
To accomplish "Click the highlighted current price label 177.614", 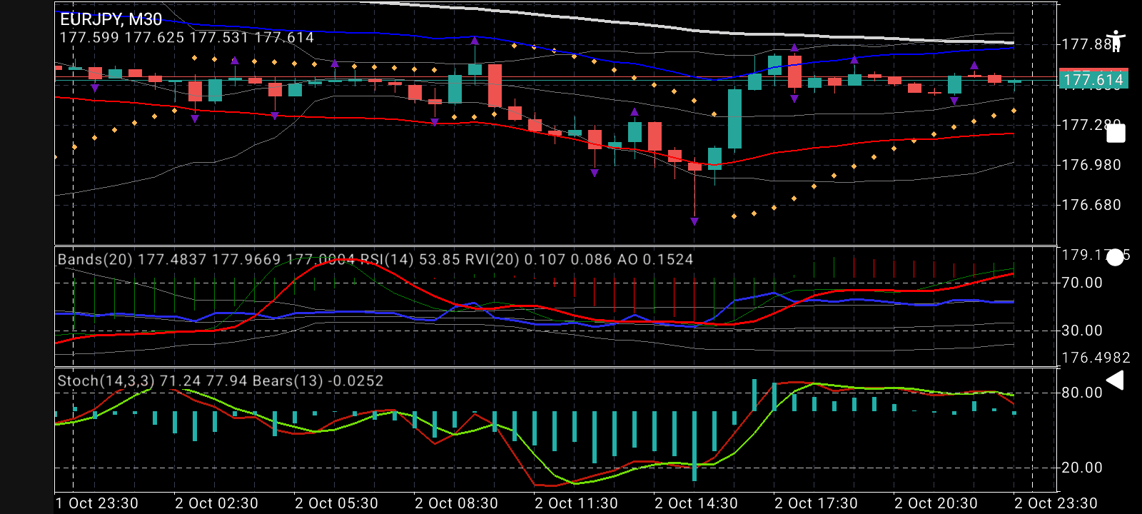I will pyautogui.click(x=1093, y=80).
